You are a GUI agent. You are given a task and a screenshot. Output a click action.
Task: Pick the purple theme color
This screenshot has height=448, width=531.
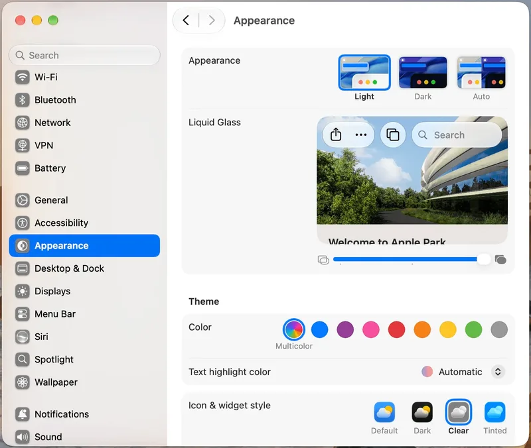345,329
